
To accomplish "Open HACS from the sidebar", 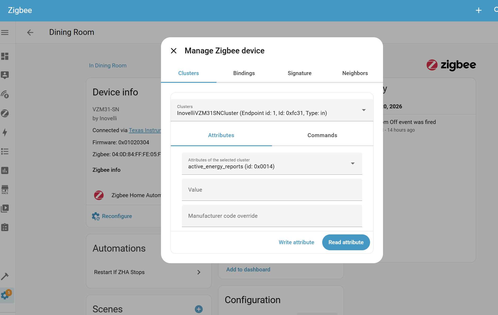I will [x=5, y=189].
